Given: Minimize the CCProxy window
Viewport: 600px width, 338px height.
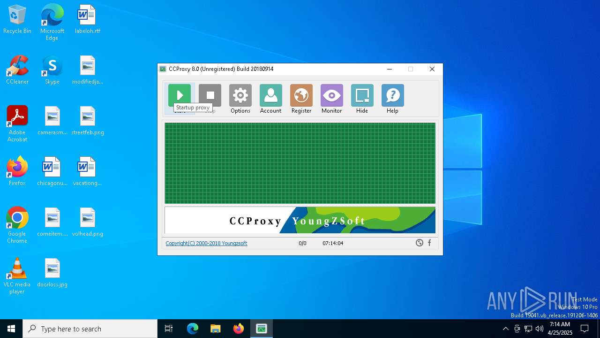Looking at the screenshot, I should tap(389, 69).
